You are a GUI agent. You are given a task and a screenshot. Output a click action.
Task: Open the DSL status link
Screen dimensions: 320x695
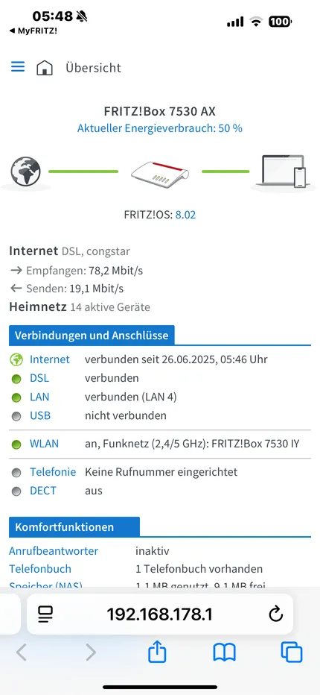point(39,378)
